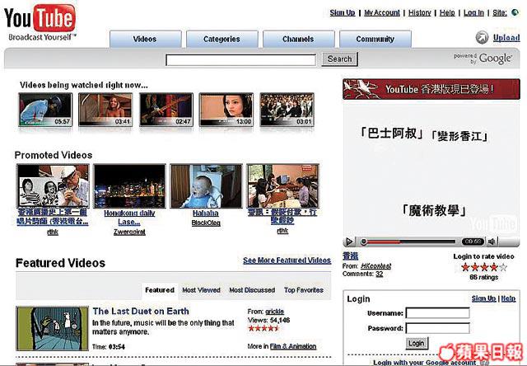
Task: Open the History link
Action: click(419, 13)
